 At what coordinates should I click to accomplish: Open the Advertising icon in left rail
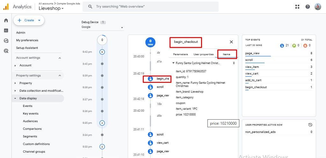6,51
